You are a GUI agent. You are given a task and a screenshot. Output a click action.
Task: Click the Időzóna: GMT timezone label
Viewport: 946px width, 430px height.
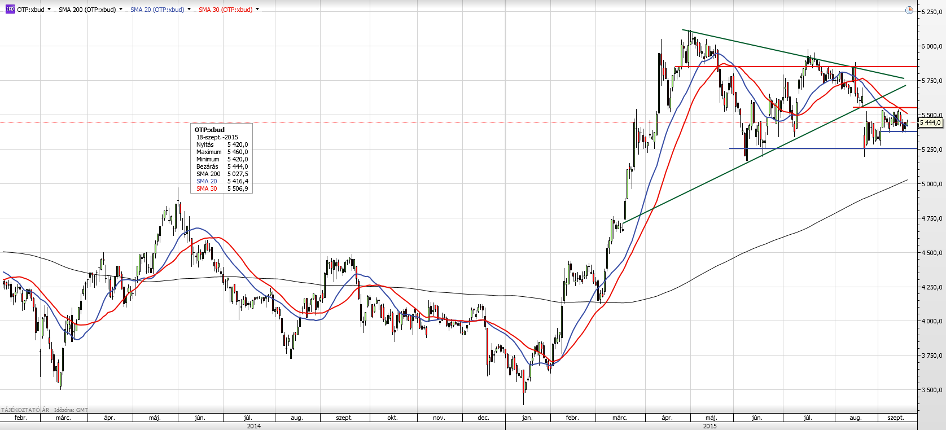(x=71, y=410)
